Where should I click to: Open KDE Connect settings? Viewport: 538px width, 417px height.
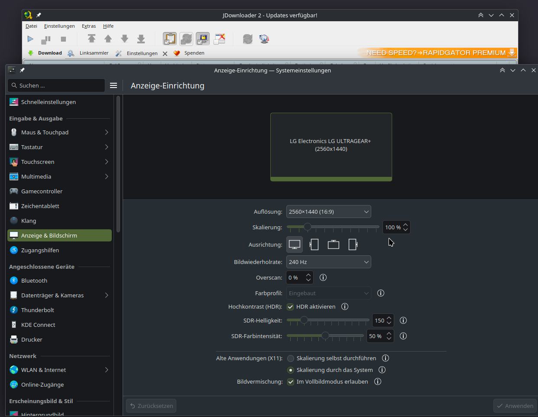59,325
